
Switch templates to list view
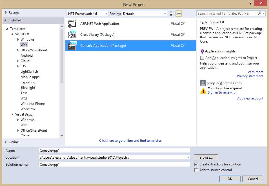(x=178, y=13)
